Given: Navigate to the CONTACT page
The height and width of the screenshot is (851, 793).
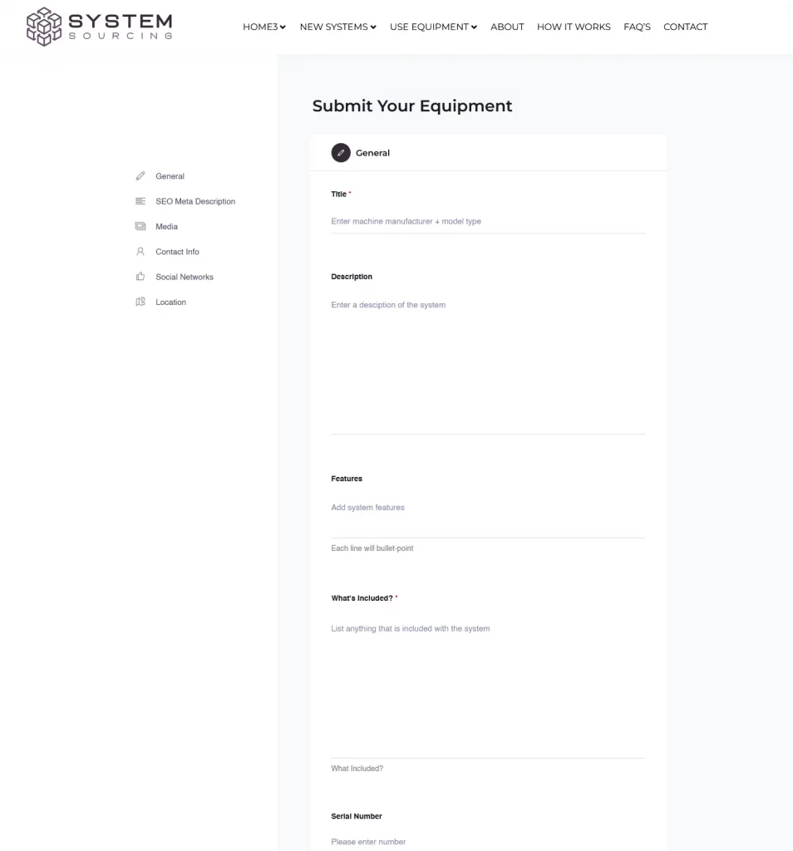Looking at the screenshot, I should (x=685, y=27).
